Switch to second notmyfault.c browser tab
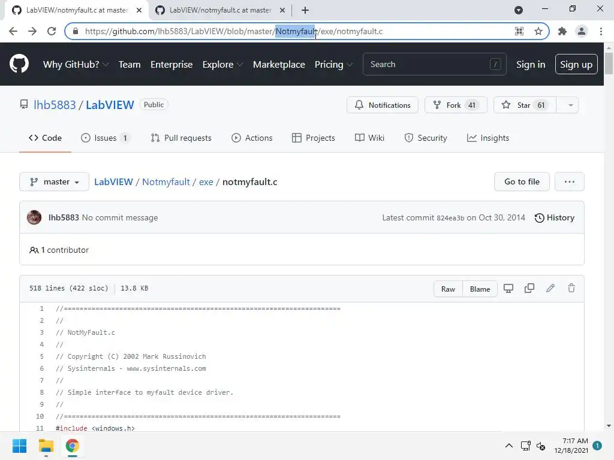 pyautogui.click(x=220, y=11)
